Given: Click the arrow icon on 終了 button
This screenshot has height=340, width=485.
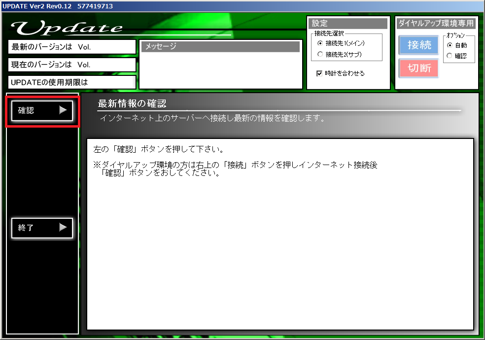Looking at the screenshot, I should click(63, 228).
